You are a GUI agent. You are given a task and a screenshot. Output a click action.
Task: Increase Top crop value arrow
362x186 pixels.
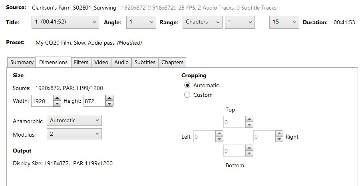249,119
